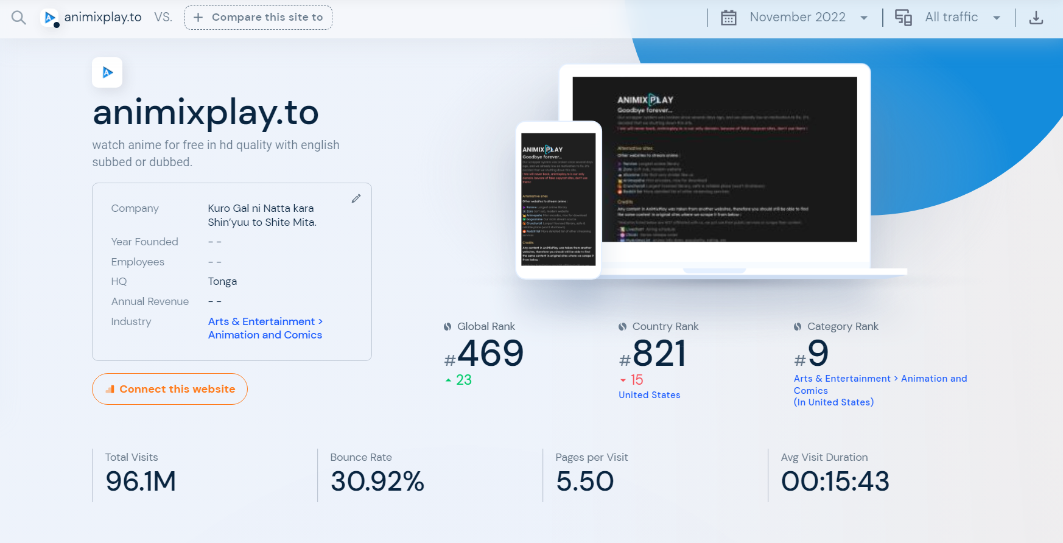Edit company info with pencil icon
The image size is (1063, 543).
coord(356,198)
